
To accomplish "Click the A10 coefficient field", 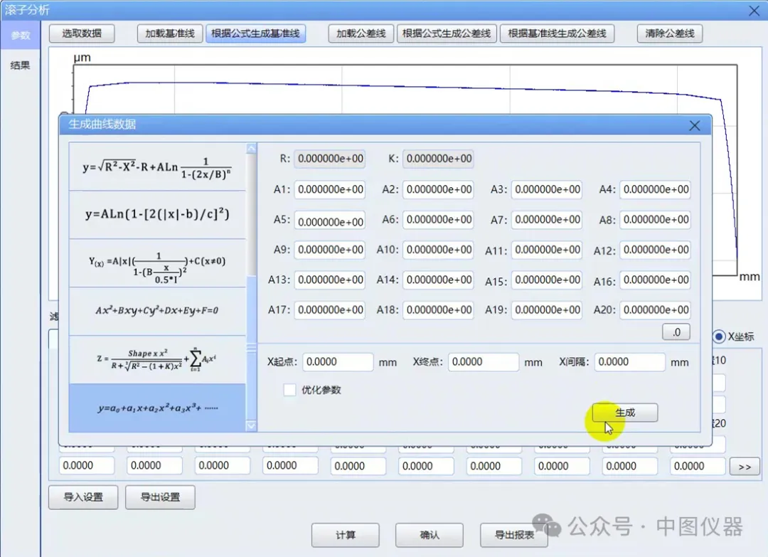I will coord(438,250).
